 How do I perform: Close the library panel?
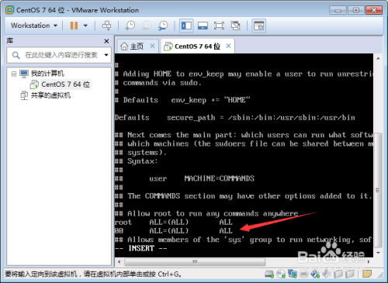tap(106, 41)
